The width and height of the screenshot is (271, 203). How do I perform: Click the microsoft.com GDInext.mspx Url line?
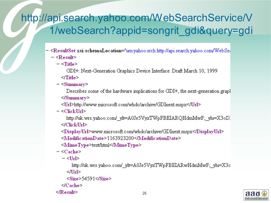tap(131, 105)
